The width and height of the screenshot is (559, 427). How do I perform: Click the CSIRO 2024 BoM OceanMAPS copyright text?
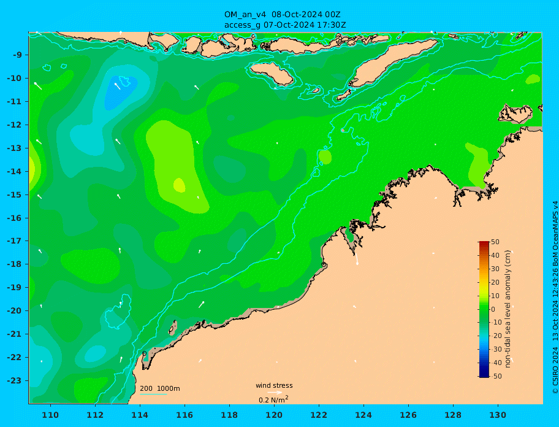[555, 297]
